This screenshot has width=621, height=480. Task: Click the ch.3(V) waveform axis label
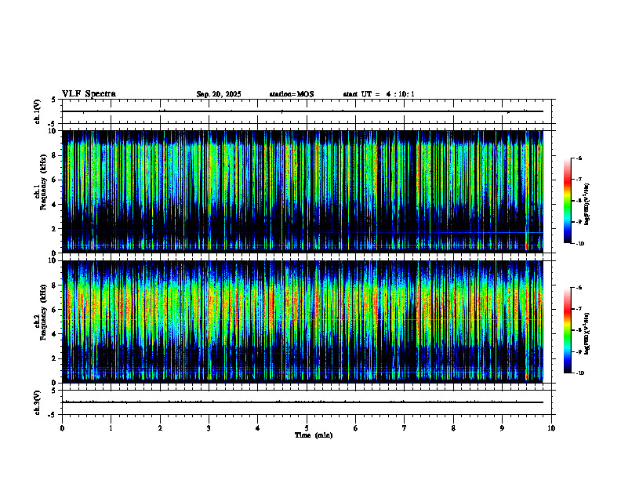(x=38, y=402)
